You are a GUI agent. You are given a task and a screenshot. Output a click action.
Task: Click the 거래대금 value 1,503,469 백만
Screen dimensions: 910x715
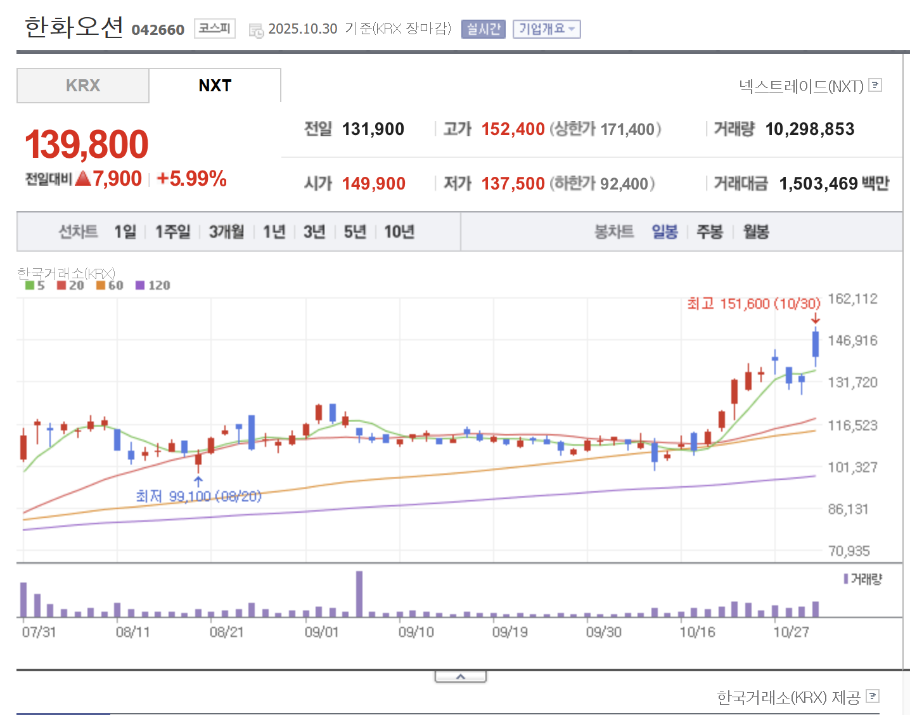(834, 184)
